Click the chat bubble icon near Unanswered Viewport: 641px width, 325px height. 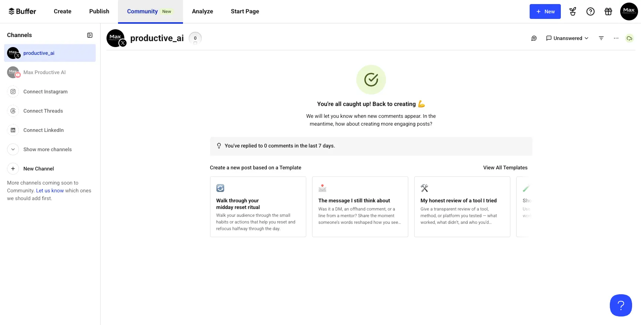click(x=534, y=38)
